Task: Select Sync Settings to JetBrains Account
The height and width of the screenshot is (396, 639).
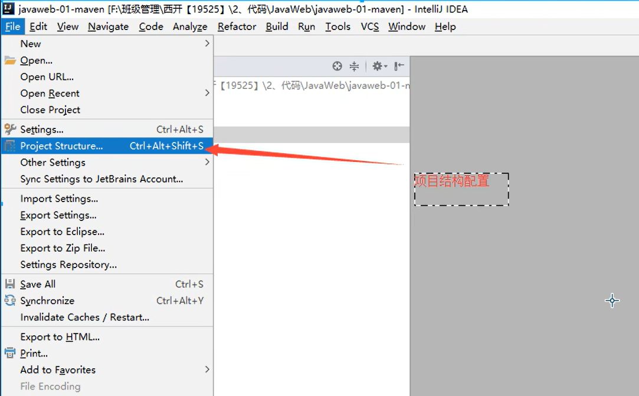Action: [x=107, y=179]
